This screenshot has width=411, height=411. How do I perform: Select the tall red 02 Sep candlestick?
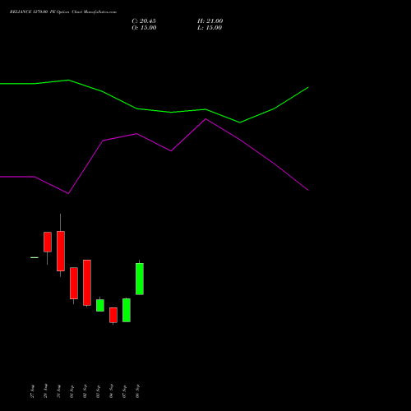coord(87,283)
